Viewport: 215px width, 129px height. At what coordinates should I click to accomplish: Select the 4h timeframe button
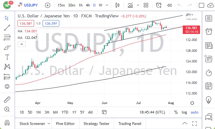coord(88,5)
